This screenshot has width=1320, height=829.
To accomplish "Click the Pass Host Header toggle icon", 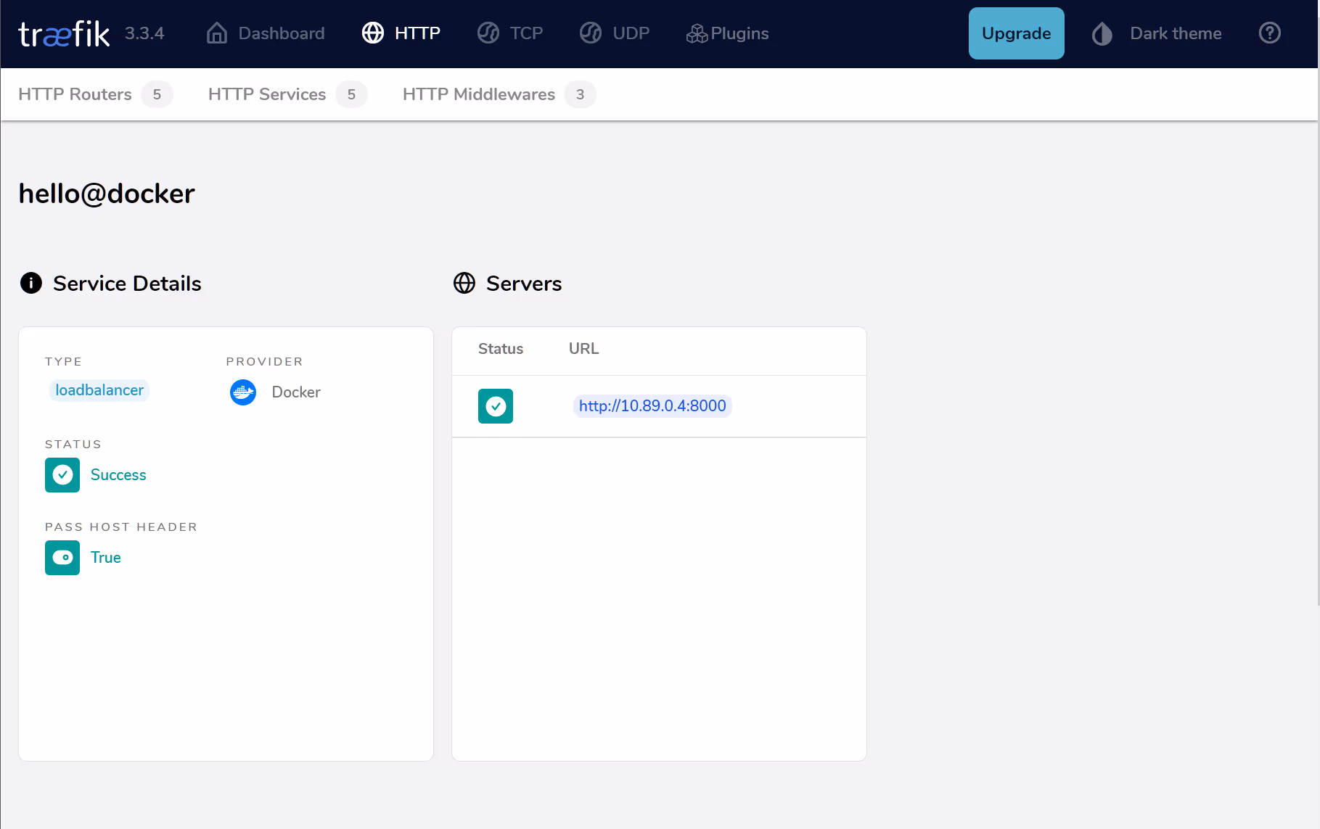I will tap(62, 558).
